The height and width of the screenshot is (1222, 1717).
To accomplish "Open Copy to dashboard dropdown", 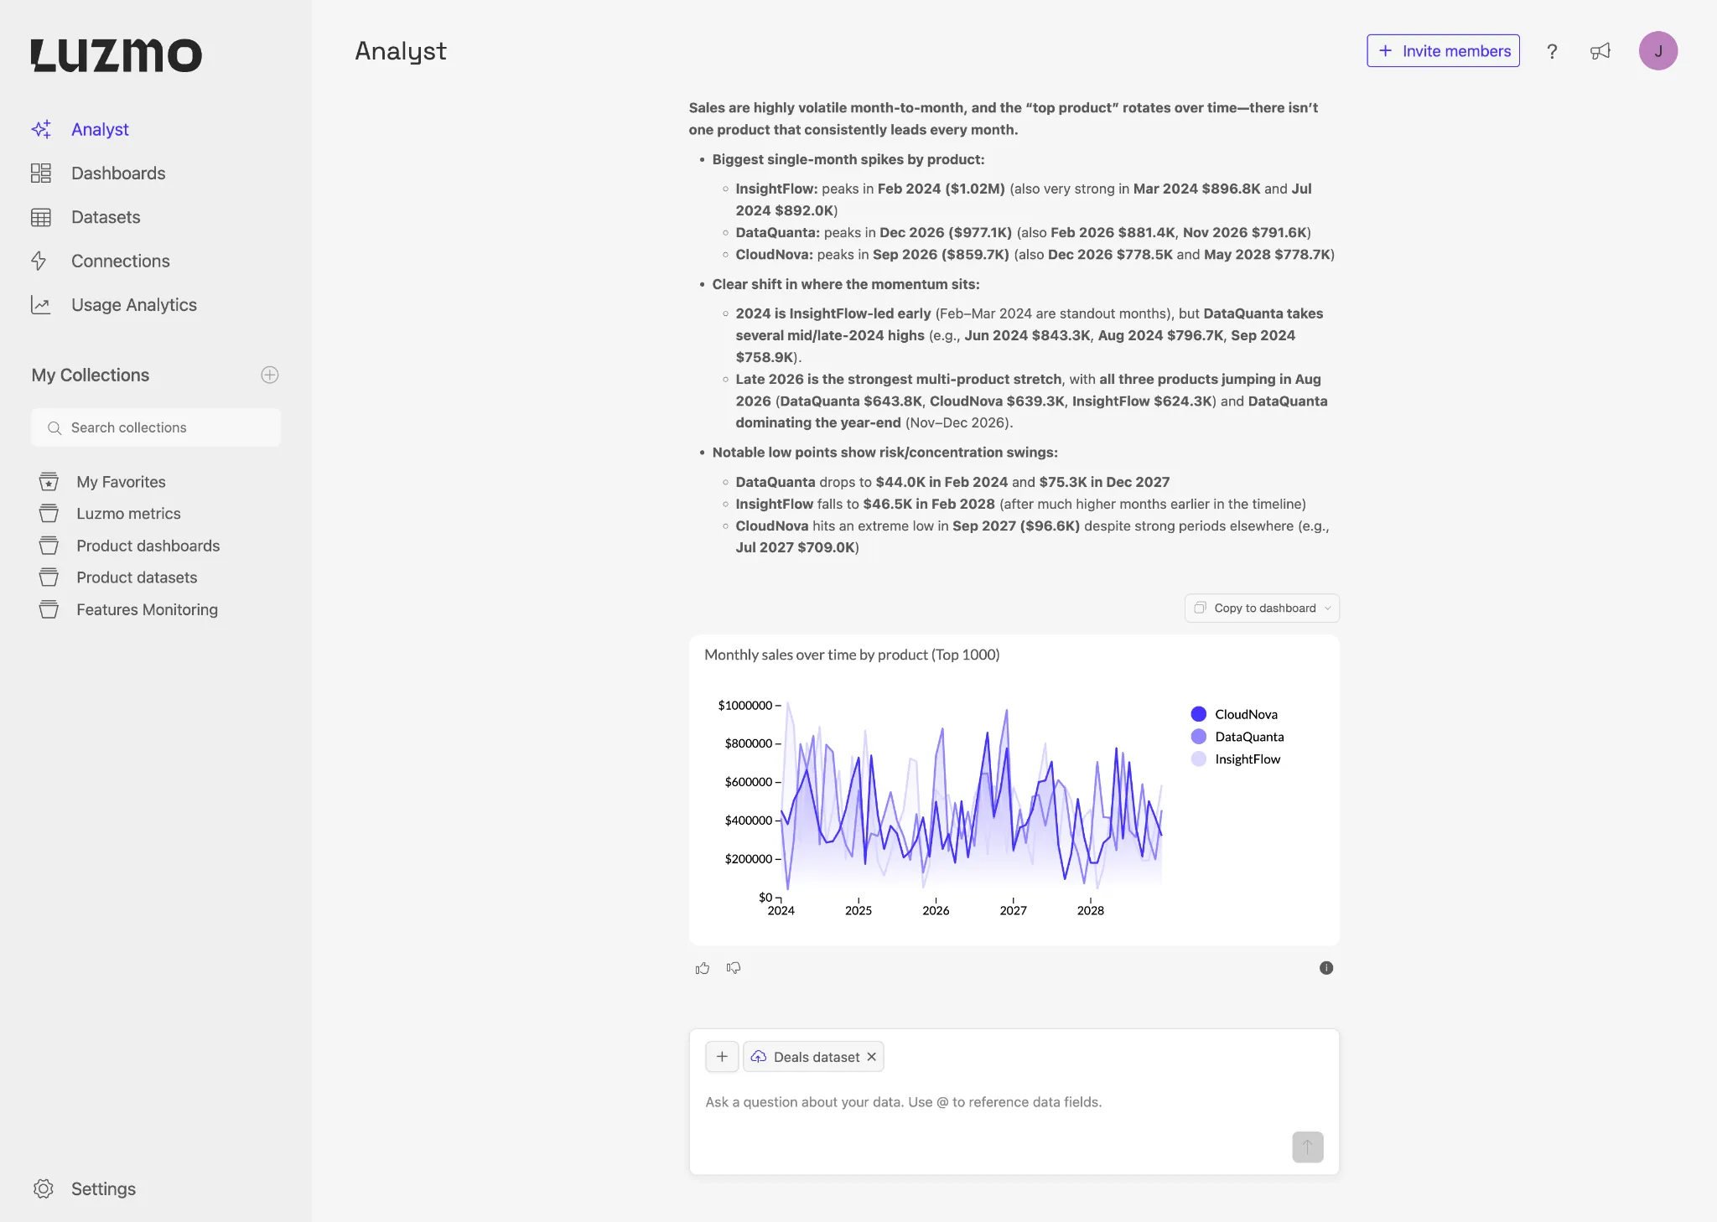I will 1262,608.
